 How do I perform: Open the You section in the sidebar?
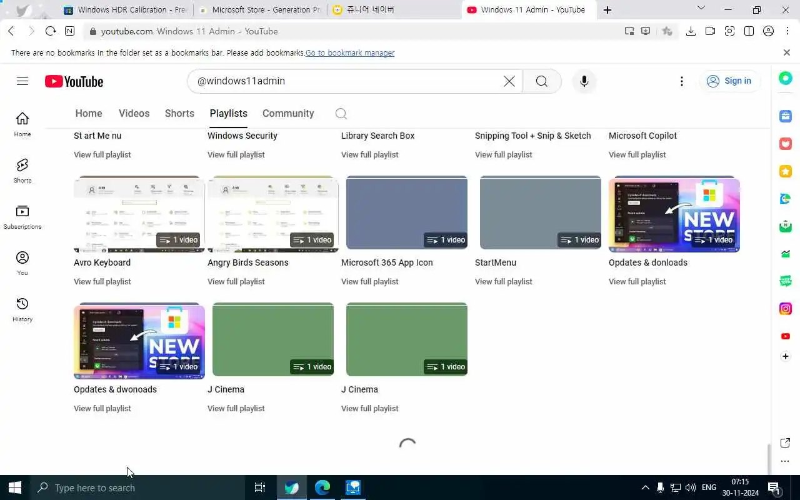(22, 262)
